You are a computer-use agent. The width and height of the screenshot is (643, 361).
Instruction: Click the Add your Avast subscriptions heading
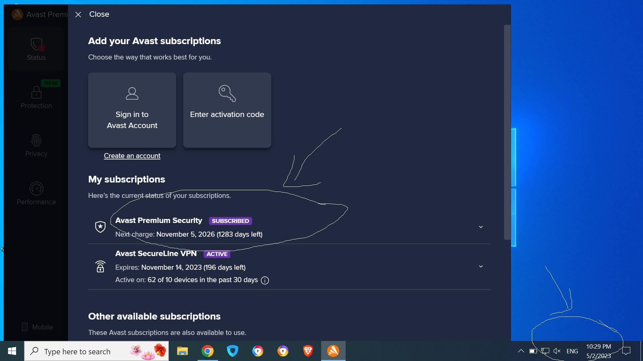(154, 41)
